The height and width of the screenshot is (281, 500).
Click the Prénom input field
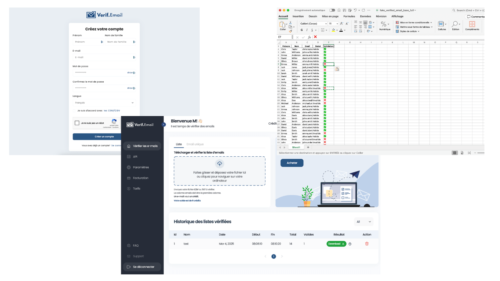88,42
